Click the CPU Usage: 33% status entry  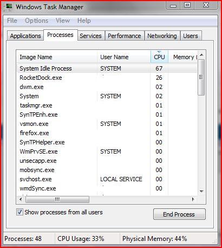(81, 239)
